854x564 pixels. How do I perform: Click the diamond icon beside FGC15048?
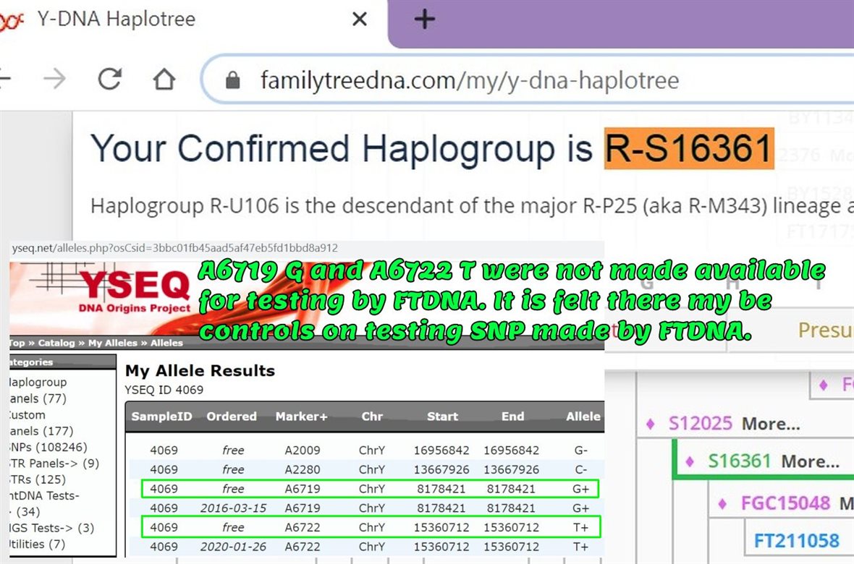(722, 503)
